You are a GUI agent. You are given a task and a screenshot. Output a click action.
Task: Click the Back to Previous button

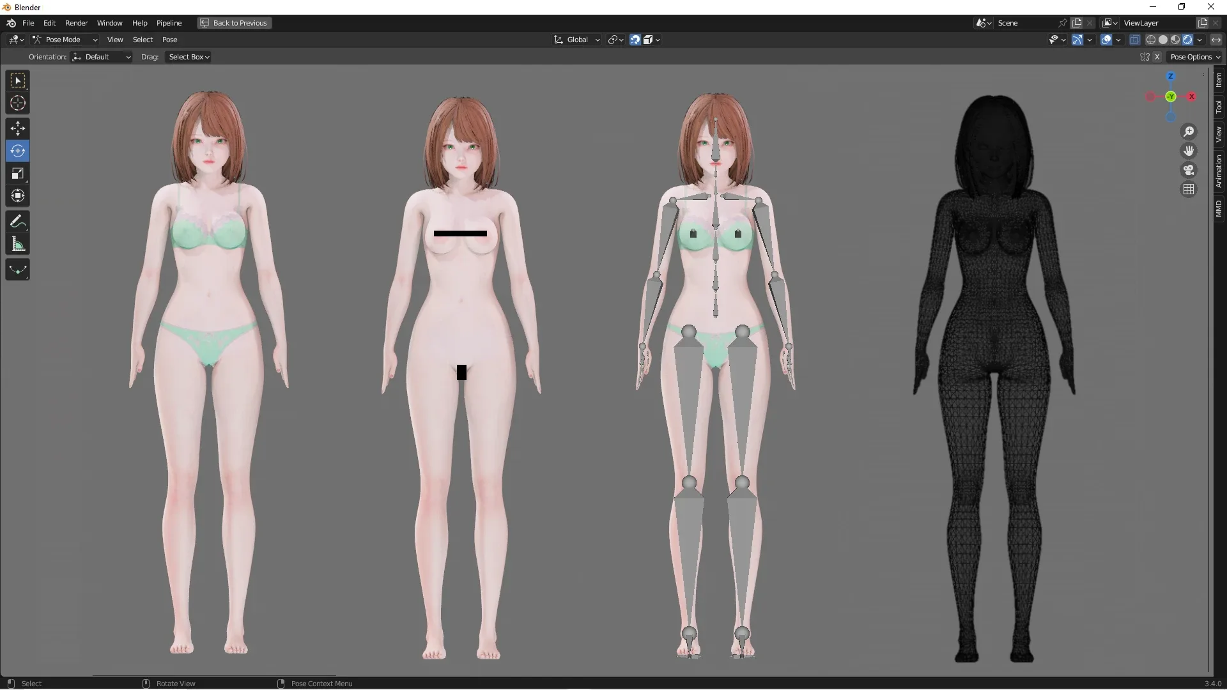click(x=234, y=23)
